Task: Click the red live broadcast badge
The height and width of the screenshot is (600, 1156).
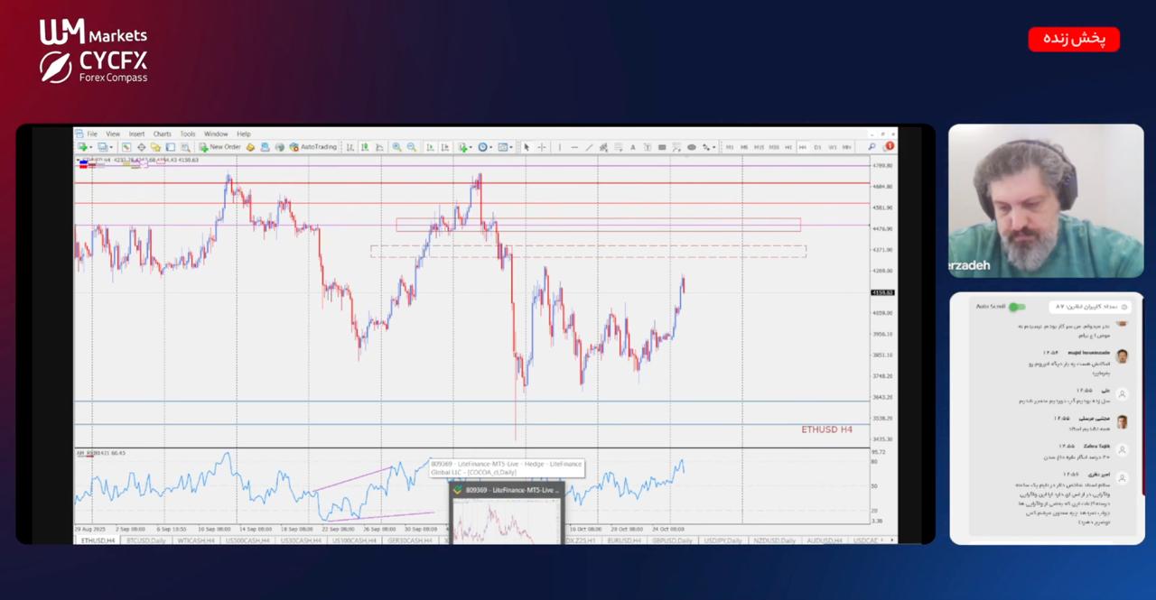Action: tap(1073, 39)
